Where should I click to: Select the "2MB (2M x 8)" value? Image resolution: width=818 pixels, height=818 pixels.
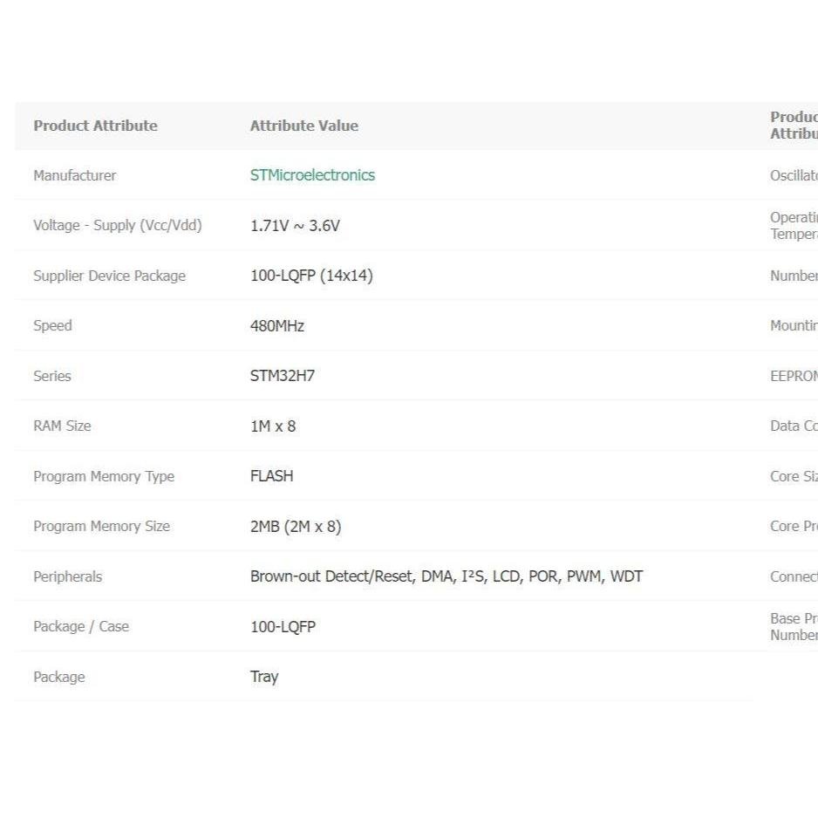[x=296, y=527]
